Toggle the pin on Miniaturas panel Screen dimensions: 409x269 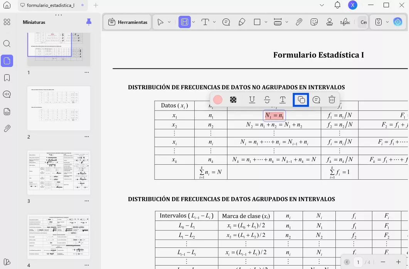tap(89, 22)
